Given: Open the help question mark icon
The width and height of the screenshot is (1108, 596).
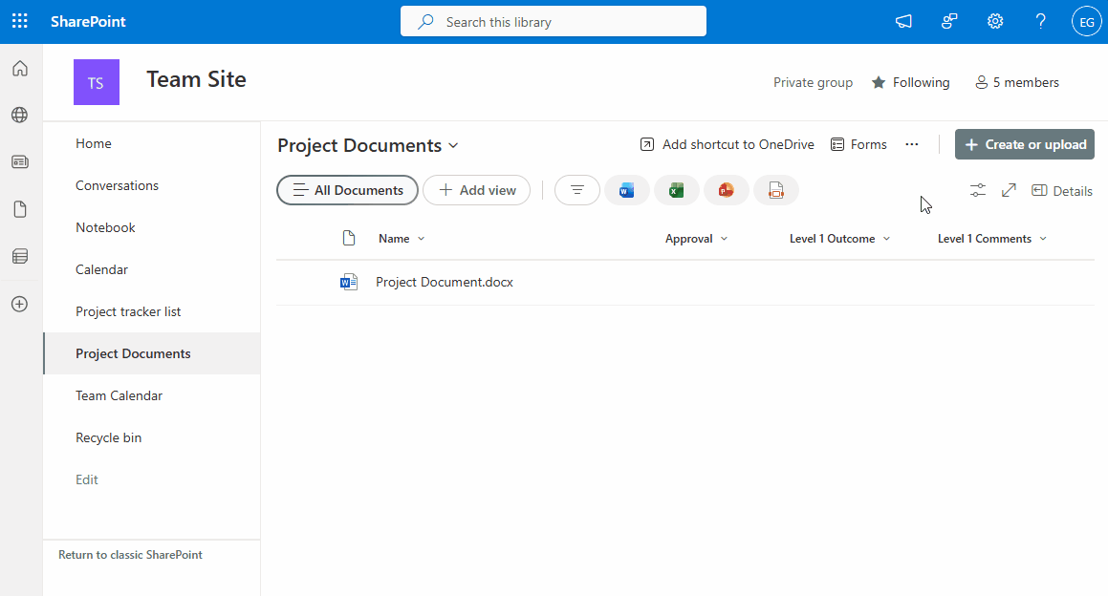Looking at the screenshot, I should point(1041,21).
